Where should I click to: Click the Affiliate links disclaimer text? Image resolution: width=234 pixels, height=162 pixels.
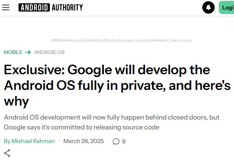coord(122,40)
